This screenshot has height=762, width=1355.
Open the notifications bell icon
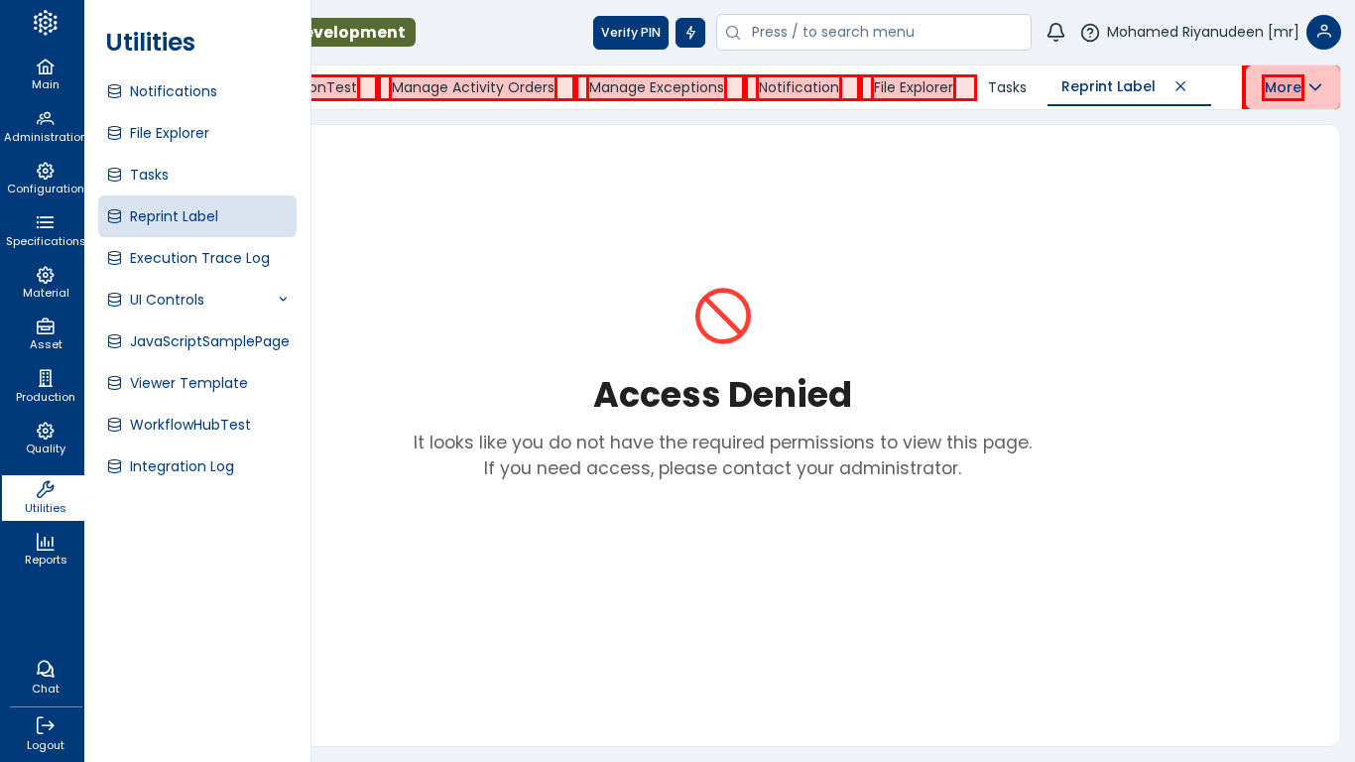[1055, 32]
